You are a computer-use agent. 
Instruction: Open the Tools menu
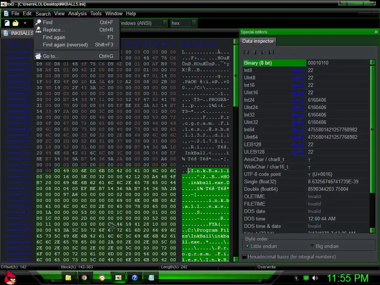tap(96, 14)
